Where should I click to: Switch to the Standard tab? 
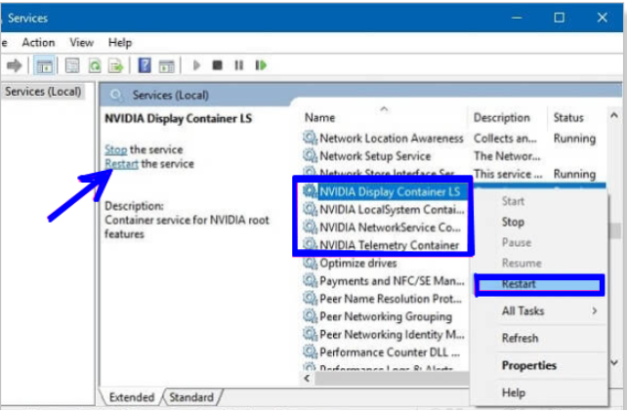coord(191,397)
